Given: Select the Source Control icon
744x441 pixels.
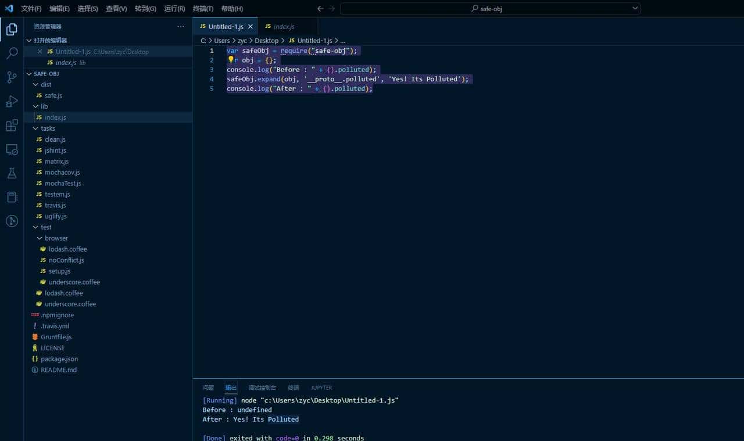Looking at the screenshot, I should point(12,77).
